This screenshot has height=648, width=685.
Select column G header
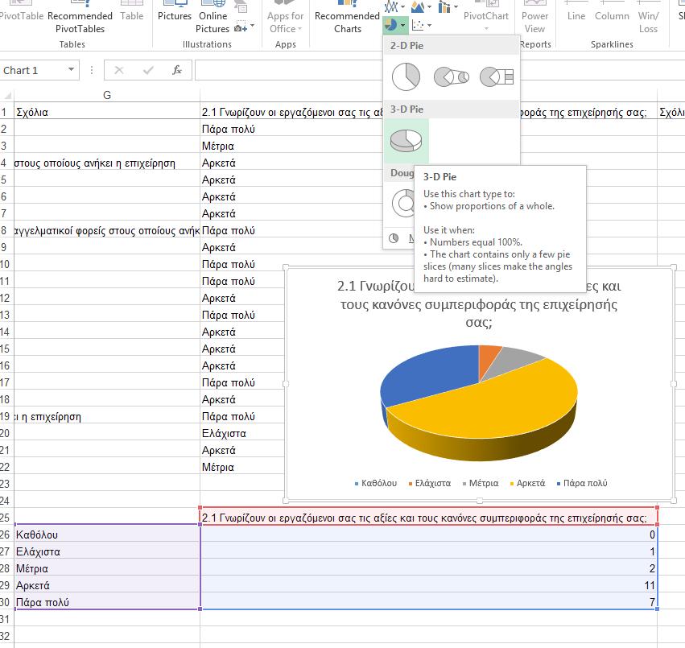107,95
